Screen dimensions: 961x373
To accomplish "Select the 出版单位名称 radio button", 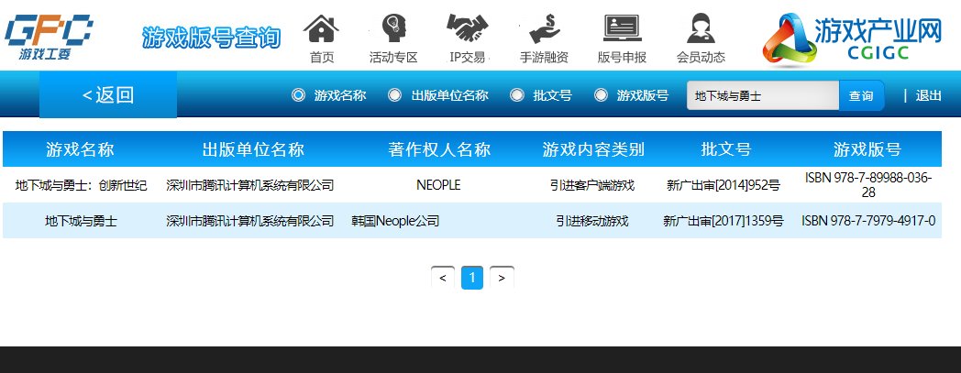I will pyautogui.click(x=394, y=95).
